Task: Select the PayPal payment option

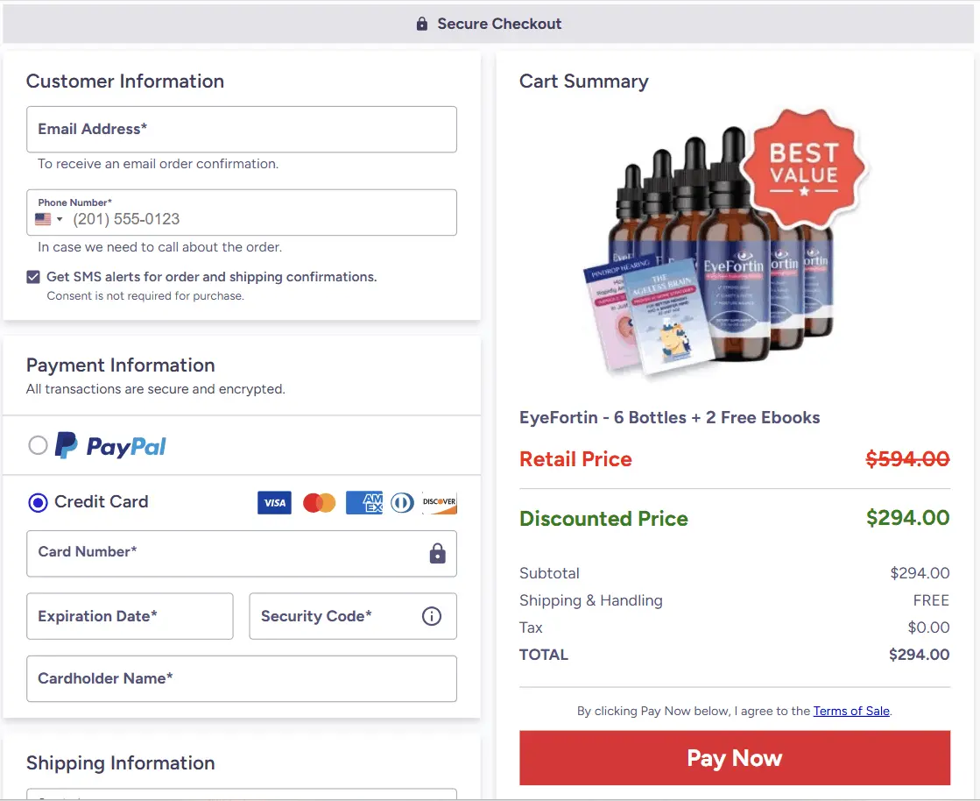Action: (38, 446)
